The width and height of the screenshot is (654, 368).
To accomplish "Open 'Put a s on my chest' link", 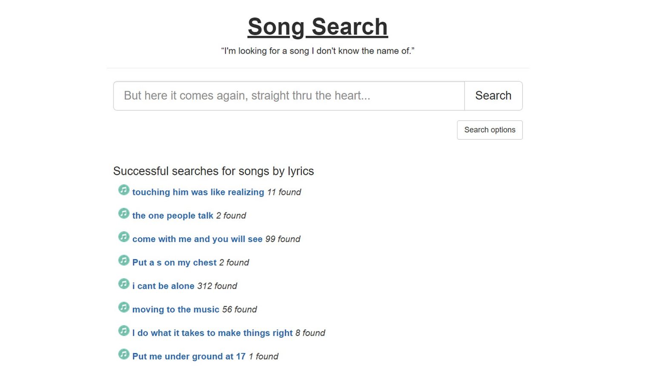I will click(174, 262).
